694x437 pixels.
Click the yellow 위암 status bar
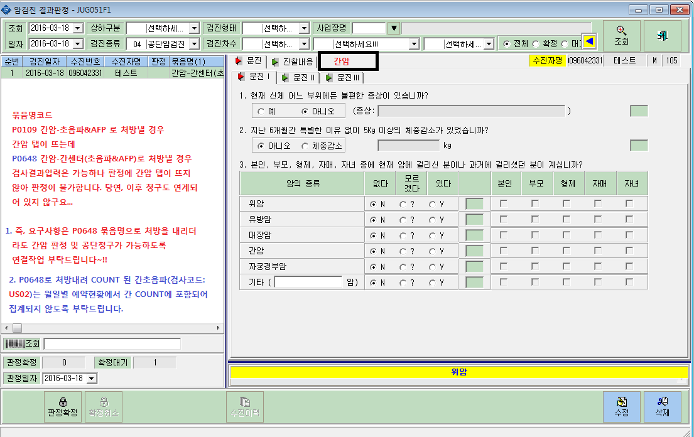[459, 372]
